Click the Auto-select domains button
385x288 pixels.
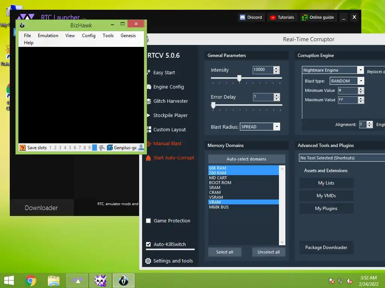(x=247, y=159)
